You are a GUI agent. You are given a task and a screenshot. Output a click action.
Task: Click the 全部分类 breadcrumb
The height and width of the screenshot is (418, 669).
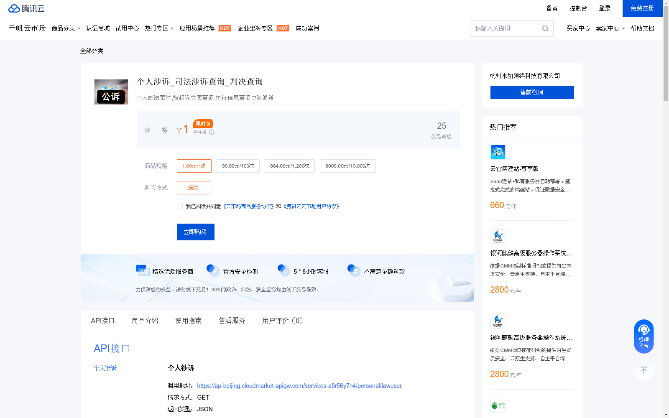(92, 51)
